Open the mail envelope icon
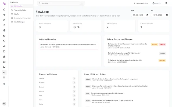The width and height of the screenshot is (172, 107). pyautogui.click(x=4, y=36)
